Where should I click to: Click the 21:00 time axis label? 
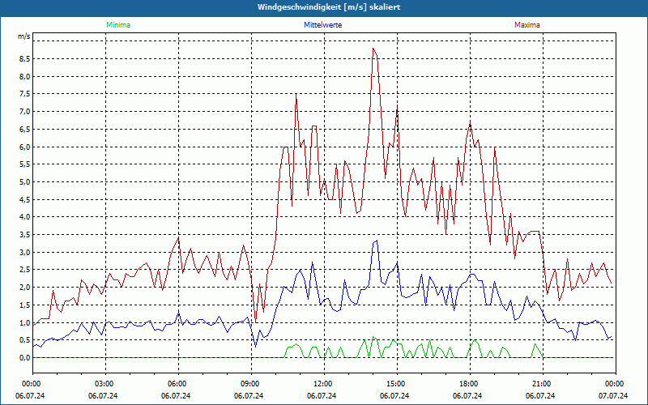coord(541,384)
